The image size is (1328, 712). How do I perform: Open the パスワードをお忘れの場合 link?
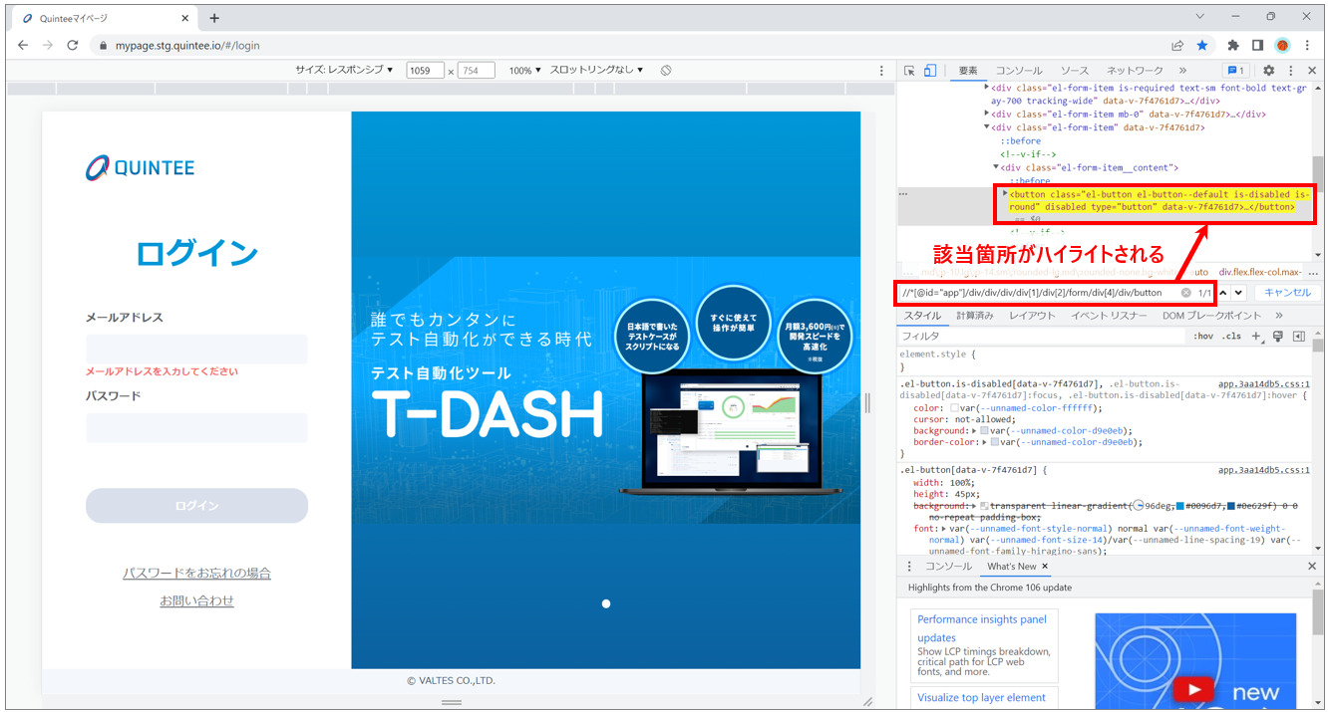click(x=196, y=574)
